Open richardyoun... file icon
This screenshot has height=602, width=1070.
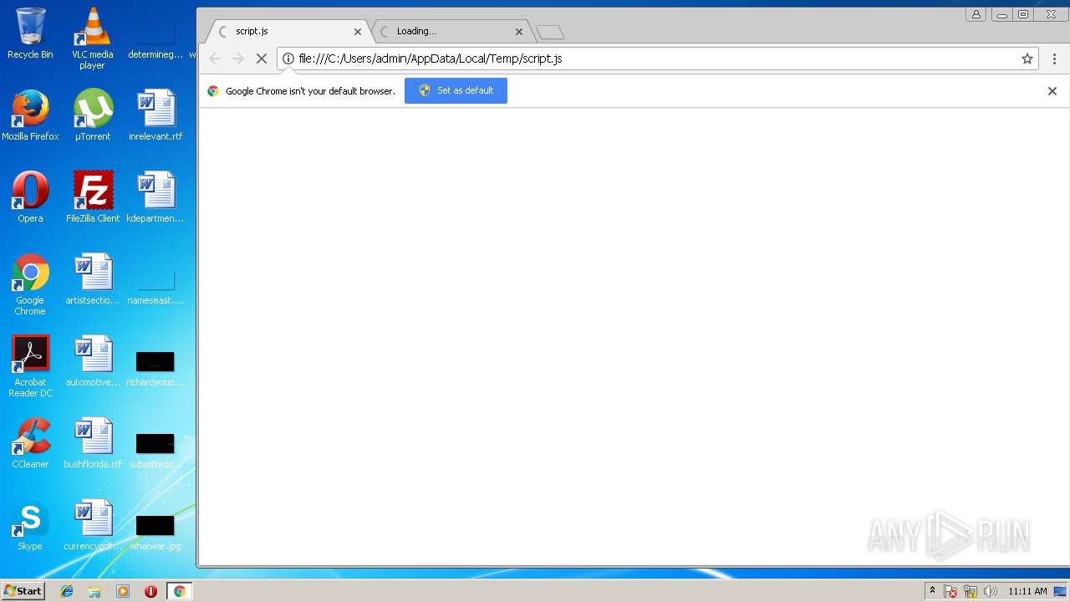pos(155,368)
